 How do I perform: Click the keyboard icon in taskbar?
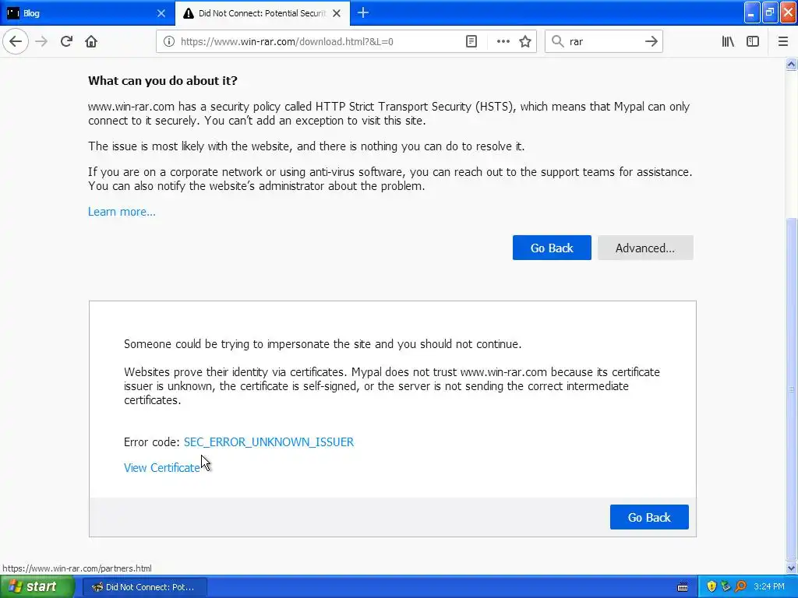pyautogui.click(x=683, y=587)
